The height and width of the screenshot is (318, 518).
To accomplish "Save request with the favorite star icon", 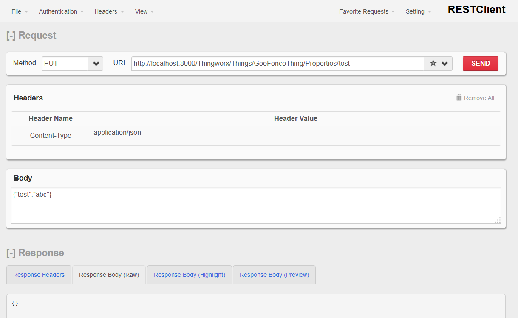I will coord(433,63).
